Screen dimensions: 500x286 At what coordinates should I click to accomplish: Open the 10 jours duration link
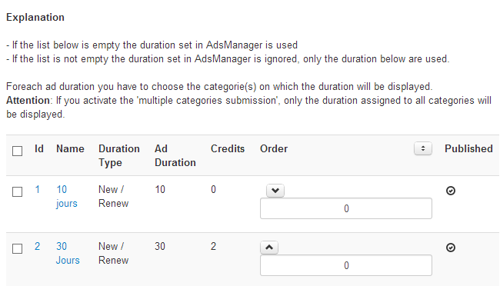pos(67,196)
